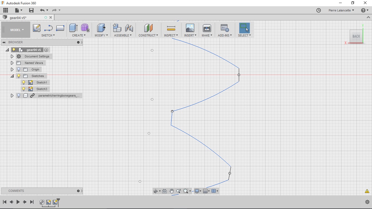The image size is (372, 209).
Task: Open the CONSTRUCT menu
Action: click(148, 35)
